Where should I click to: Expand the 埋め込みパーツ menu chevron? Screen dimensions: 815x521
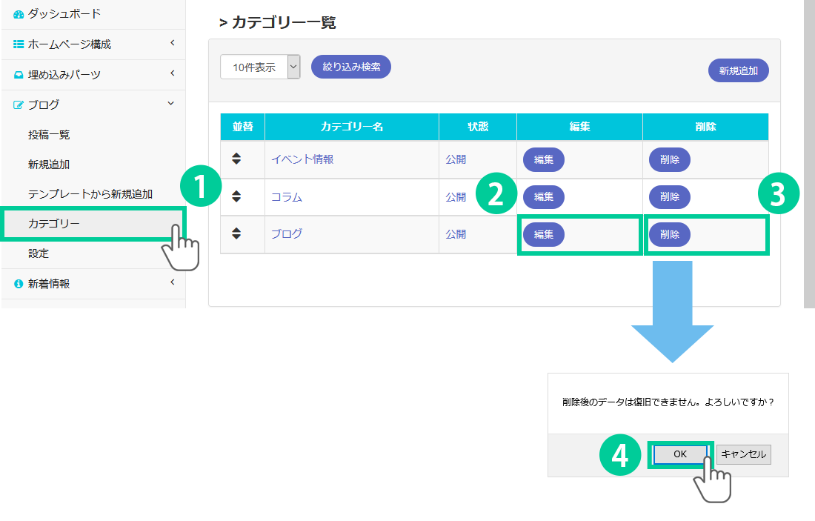[172, 73]
